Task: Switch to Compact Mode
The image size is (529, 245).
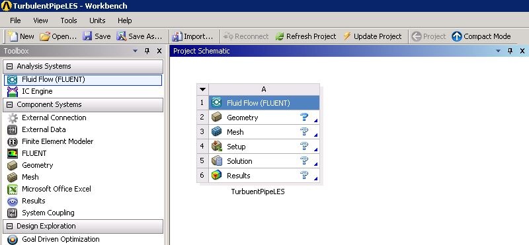Action: coord(481,36)
